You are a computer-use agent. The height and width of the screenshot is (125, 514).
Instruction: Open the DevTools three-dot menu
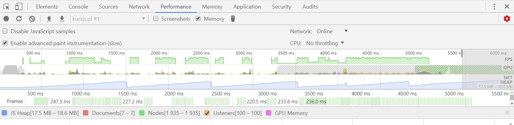tap(494, 6)
